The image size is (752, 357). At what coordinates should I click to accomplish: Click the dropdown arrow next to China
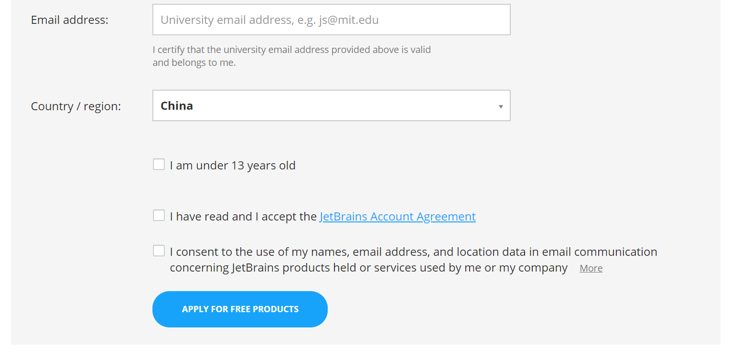coord(500,105)
